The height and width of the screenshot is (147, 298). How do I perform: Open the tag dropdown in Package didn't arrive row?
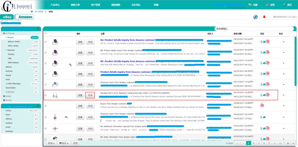pyautogui.click(x=284, y=95)
